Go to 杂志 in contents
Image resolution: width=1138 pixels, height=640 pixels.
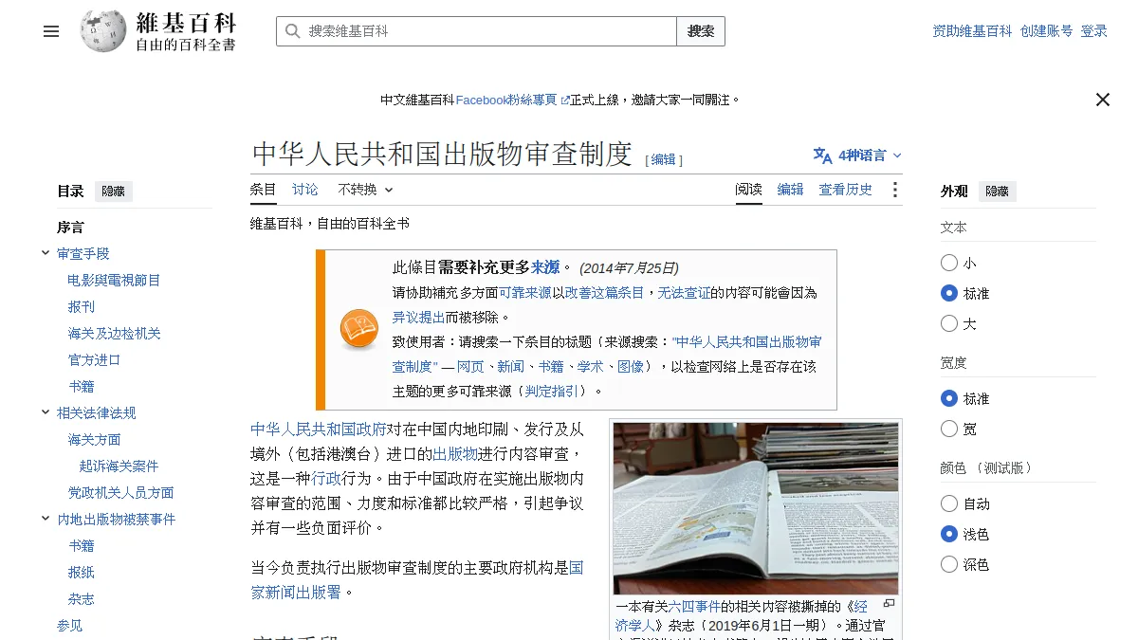[x=82, y=598]
